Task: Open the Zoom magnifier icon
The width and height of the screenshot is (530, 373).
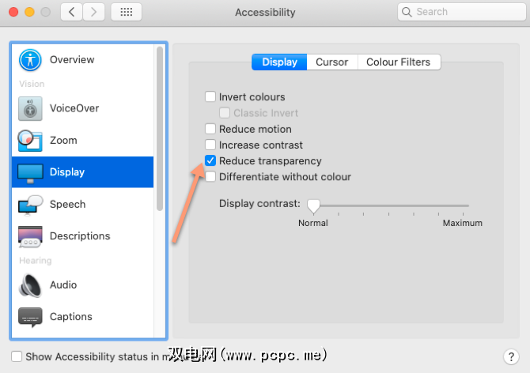Action: [x=30, y=140]
